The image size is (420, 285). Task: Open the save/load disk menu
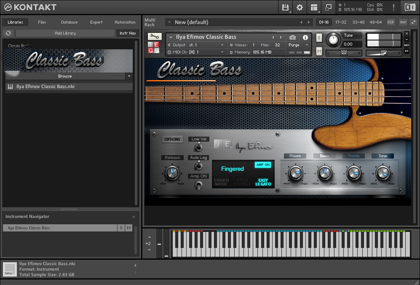coord(285,7)
